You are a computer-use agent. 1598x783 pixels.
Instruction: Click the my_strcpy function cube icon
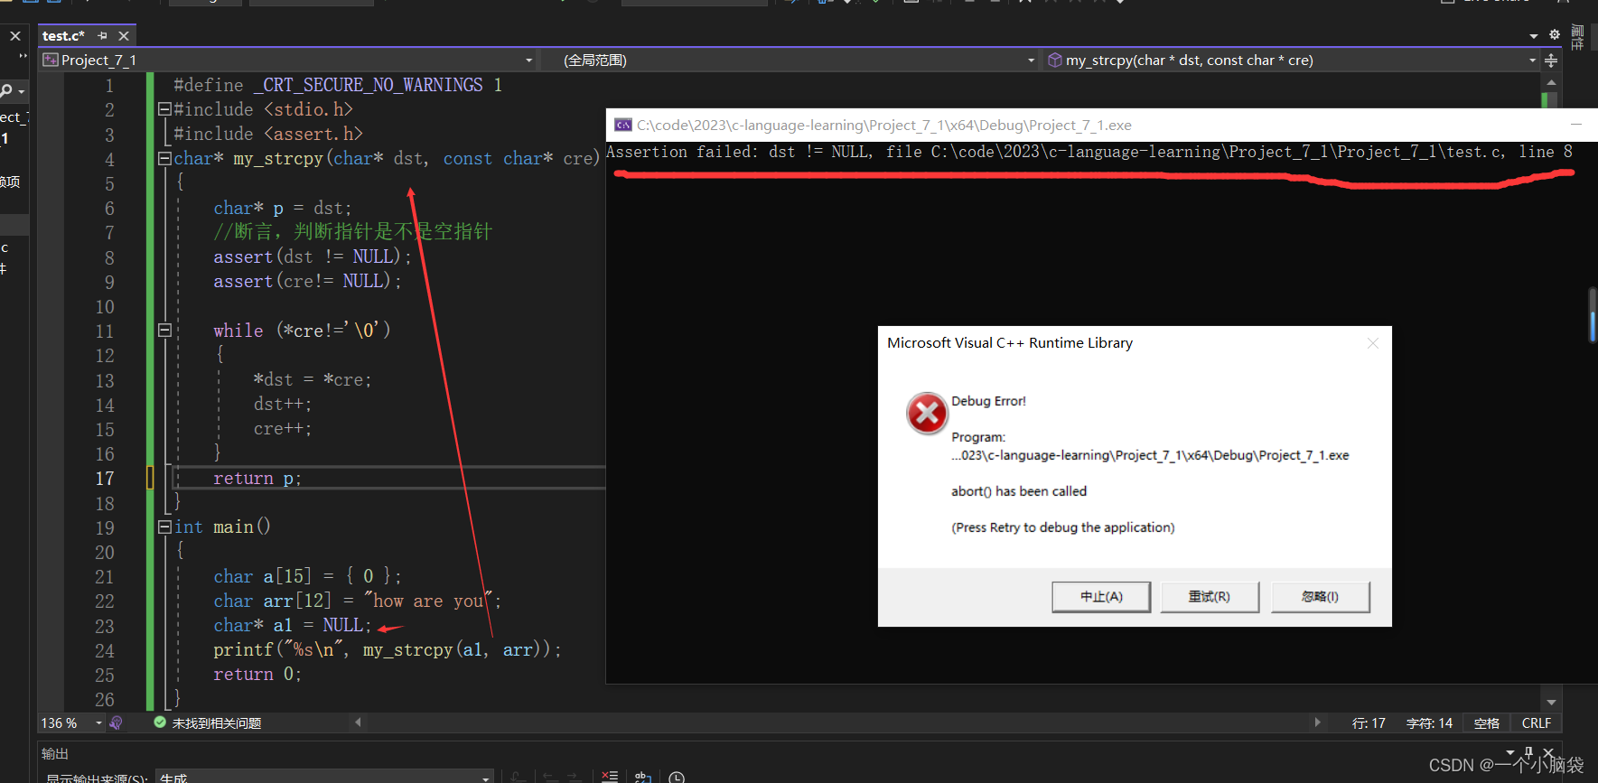point(1054,61)
